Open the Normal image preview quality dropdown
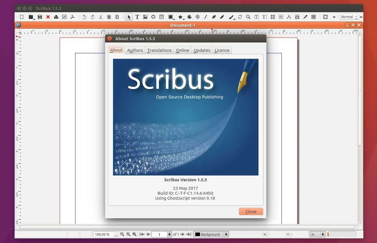This screenshot has width=377, height=243. click(349, 17)
